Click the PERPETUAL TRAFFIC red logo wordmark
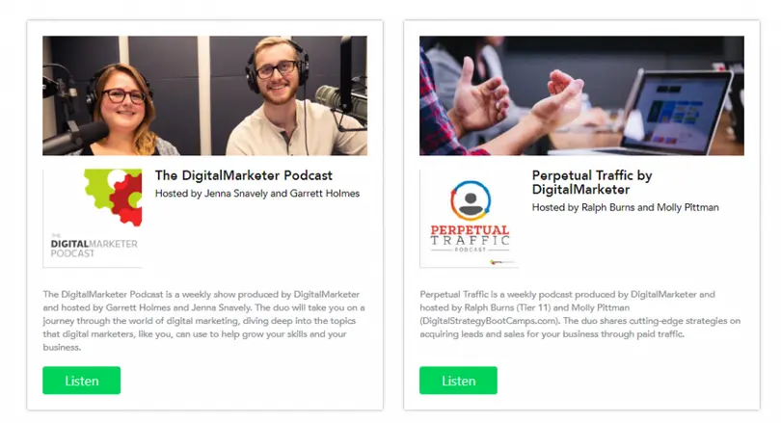Image resolution: width=781 pixels, height=423 pixels. coord(470,230)
